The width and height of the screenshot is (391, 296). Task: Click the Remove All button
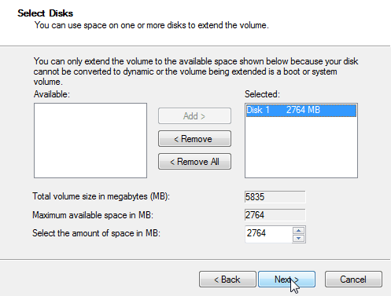point(194,162)
